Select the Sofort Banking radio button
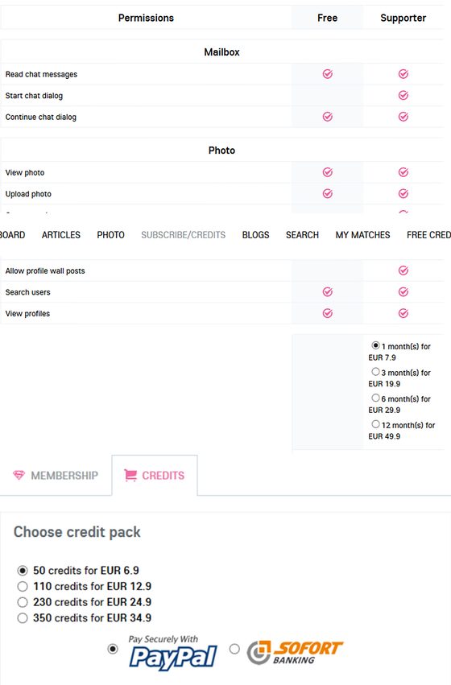The height and width of the screenshot is (685, 451). point(234,649)
